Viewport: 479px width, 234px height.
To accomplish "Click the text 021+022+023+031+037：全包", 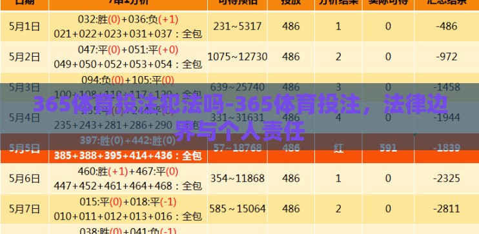I will pyautogui.click(x=128, y=34).
